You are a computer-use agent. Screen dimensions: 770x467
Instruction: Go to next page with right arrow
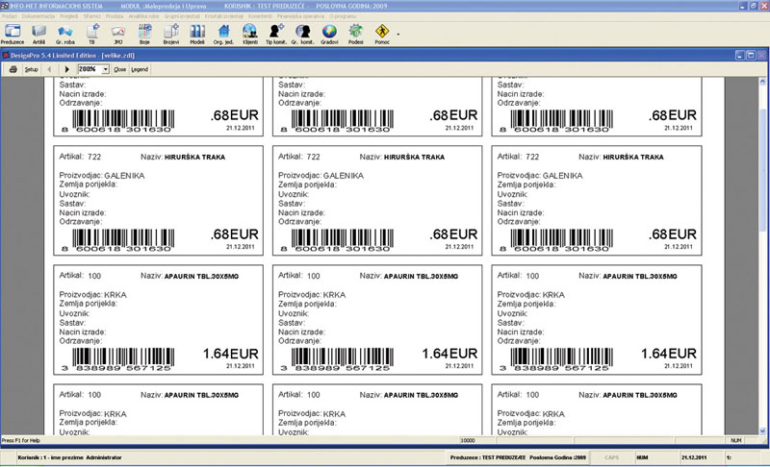67,69
